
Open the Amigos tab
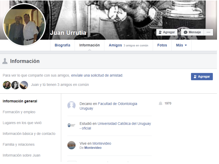115,45
